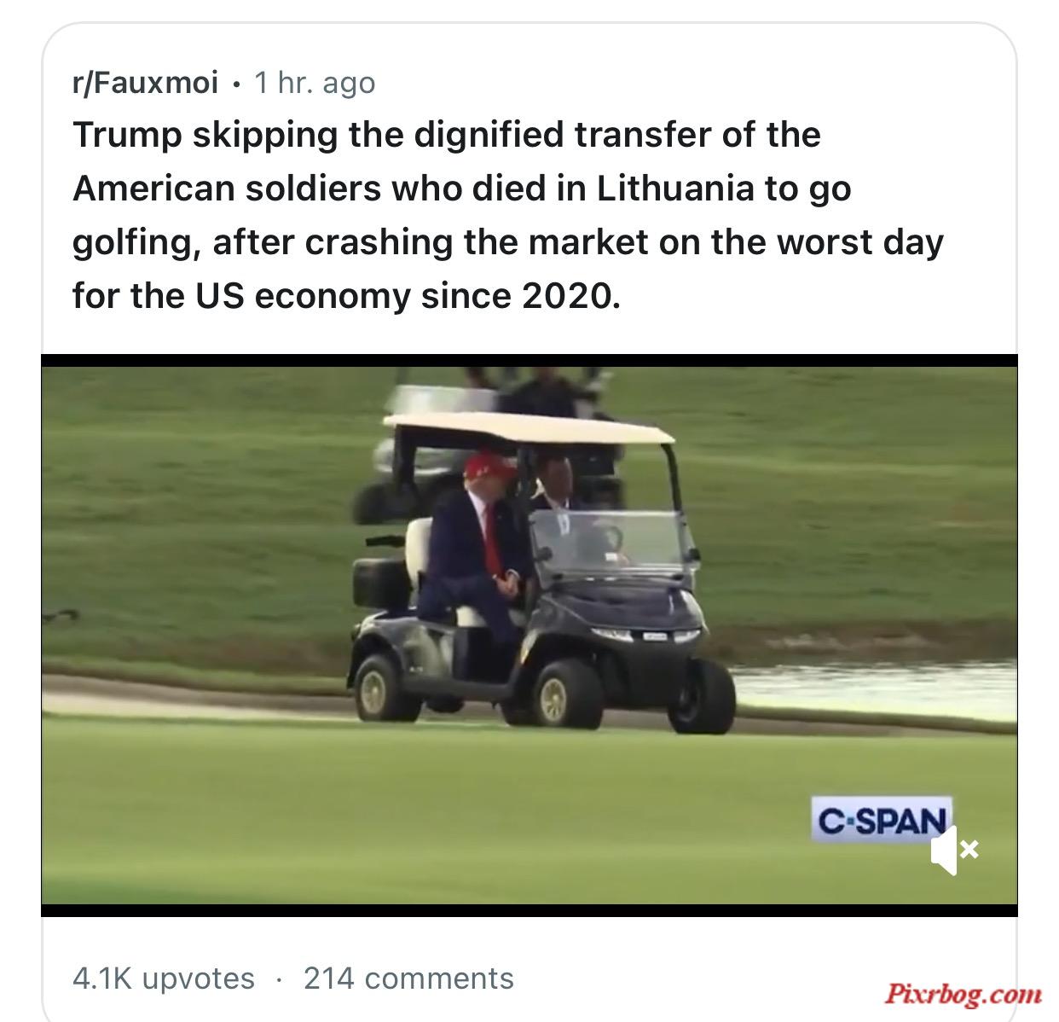Click the '1 hr. ago' timestamp
Screen dimensions: 1059x1022
point(315,83)
